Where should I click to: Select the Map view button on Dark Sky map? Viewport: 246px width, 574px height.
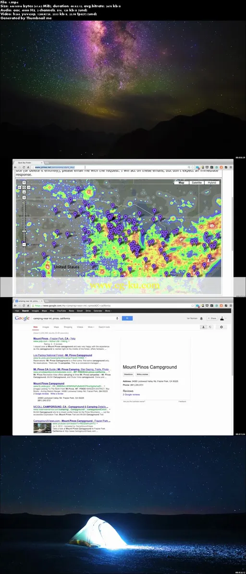181,183
